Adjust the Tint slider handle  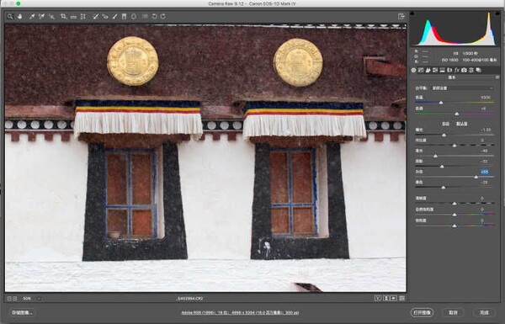457,114
